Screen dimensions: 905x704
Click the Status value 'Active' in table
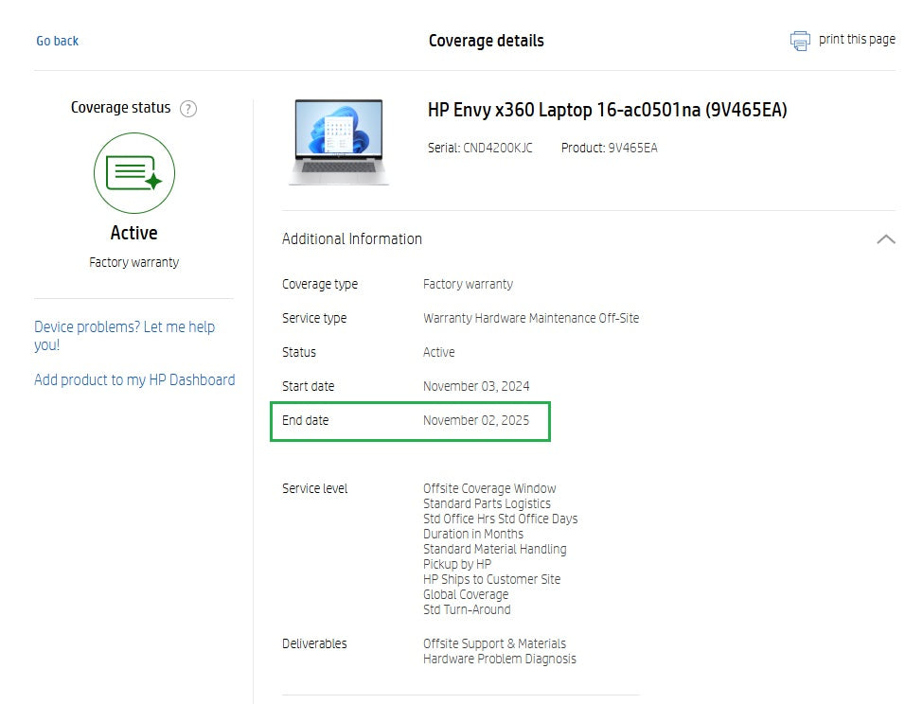point(438,352)
